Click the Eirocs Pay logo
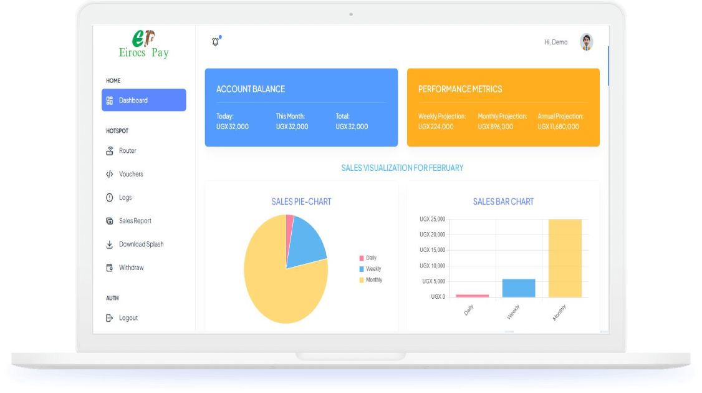This screenshot has width=702, height=393. tap(144, 45)
